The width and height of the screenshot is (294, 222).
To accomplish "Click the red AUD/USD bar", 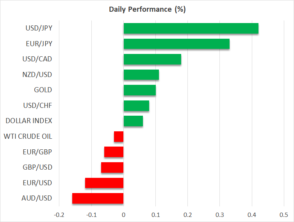I will coord(98,198).
